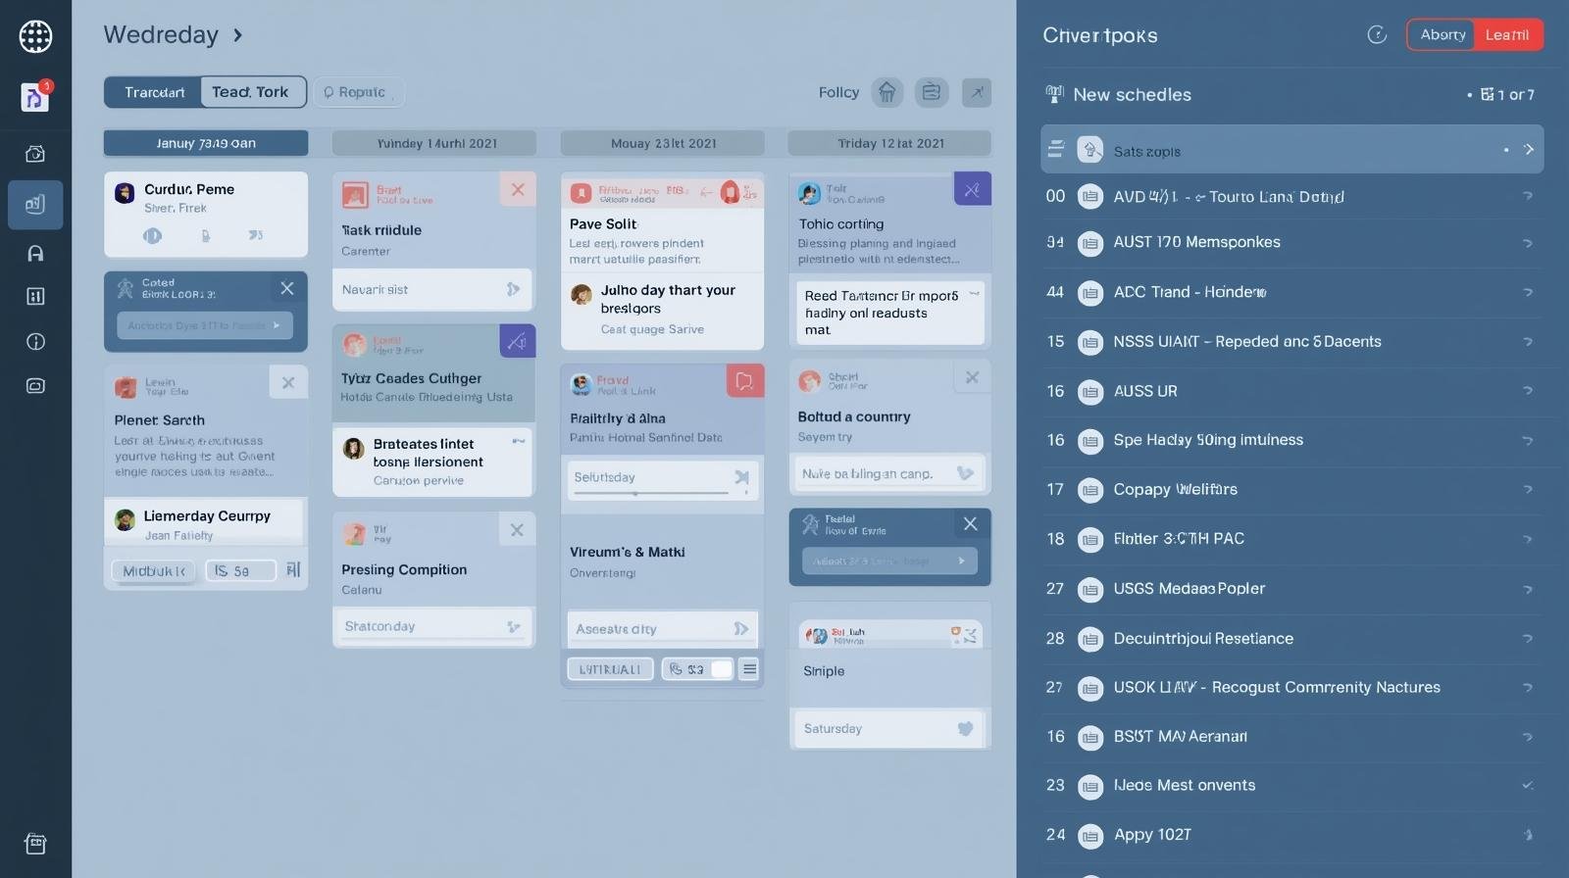Image resolution: width=1569 pixels, height=878 pixels.
Task: Expand the Wedreday chevron
Action: 237,35
